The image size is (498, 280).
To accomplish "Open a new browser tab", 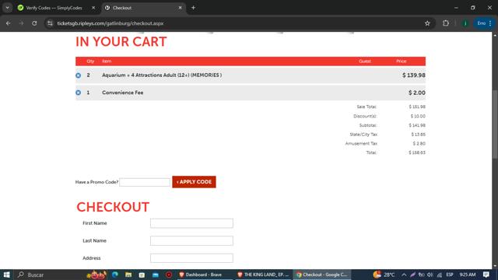I will (193, 8).
